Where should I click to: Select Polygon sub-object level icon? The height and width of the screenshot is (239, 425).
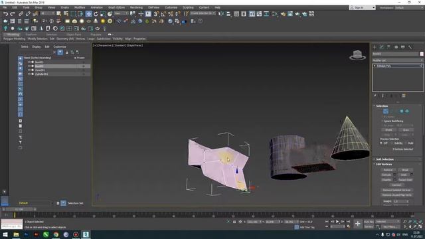[x=402, y=111]
